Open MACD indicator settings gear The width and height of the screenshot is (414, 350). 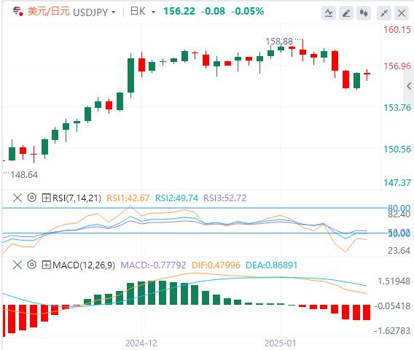(31, 265)
